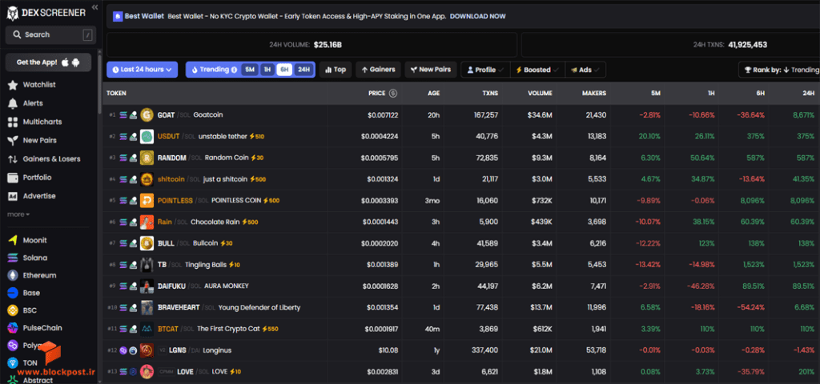
Task: Open the Last 24 hours dropdown
Action: 143,70
